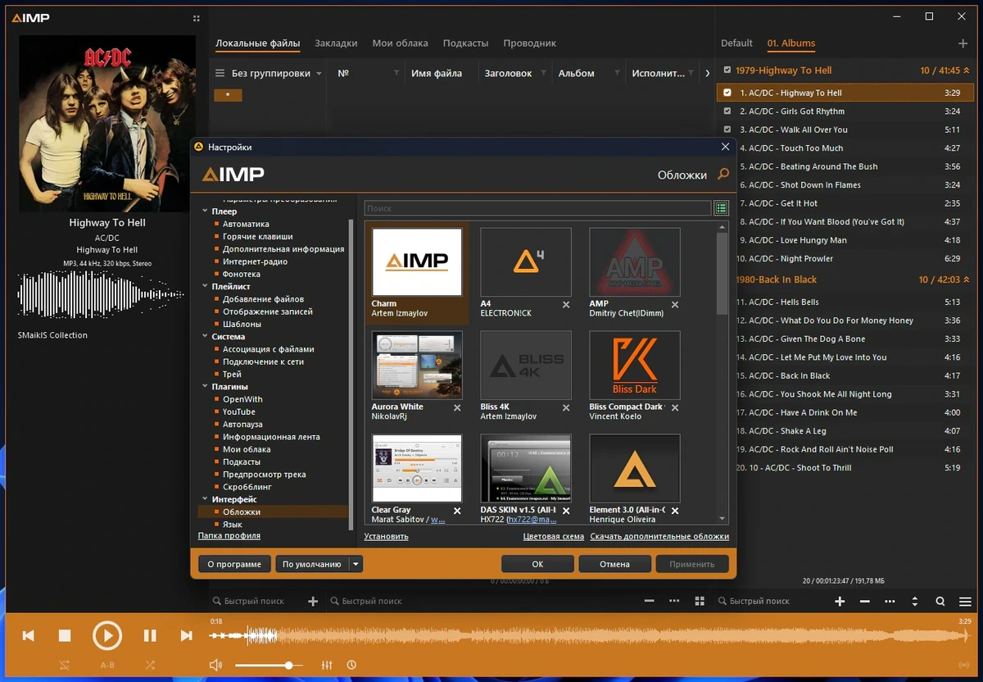Uncheck track 1 Highway To Hell

point(727,93)
